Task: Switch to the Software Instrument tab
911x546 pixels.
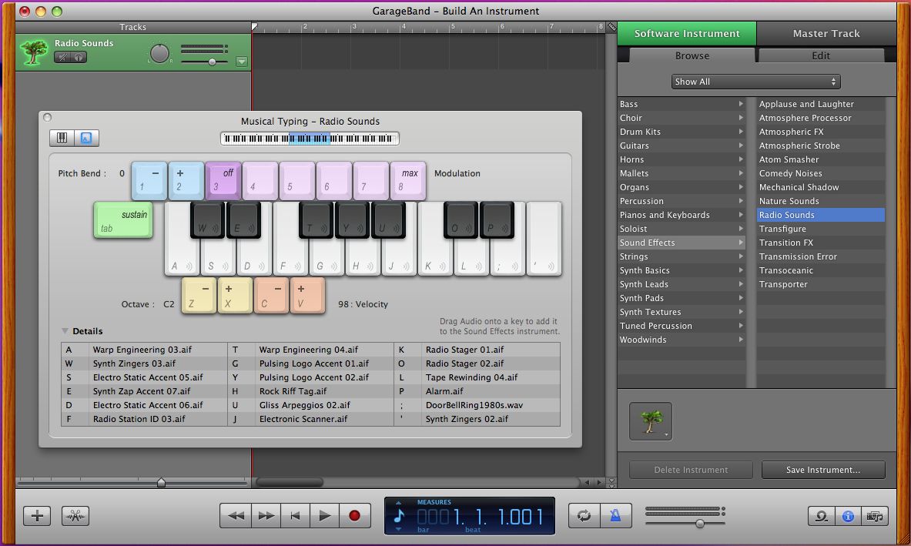Action: tap(687, 34)
